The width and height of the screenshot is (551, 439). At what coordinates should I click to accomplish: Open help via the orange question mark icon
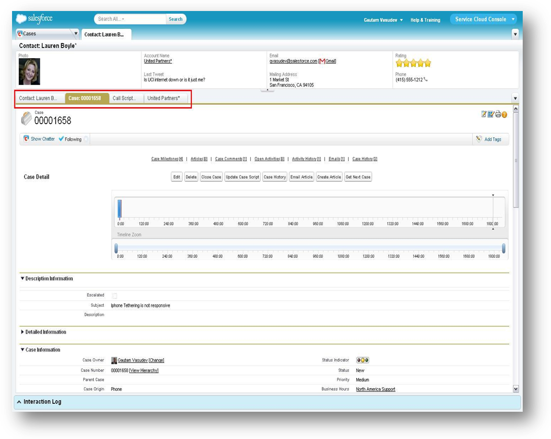pyautogui.click(x=504, y=114)
